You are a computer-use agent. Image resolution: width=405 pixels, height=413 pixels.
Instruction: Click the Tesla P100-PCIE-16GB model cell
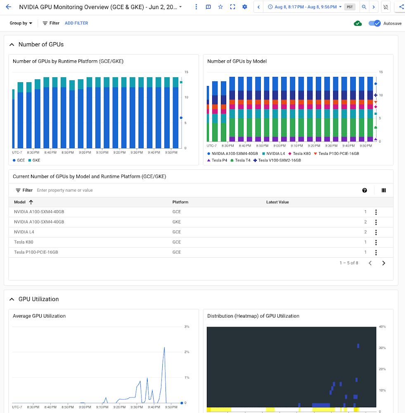36,252
